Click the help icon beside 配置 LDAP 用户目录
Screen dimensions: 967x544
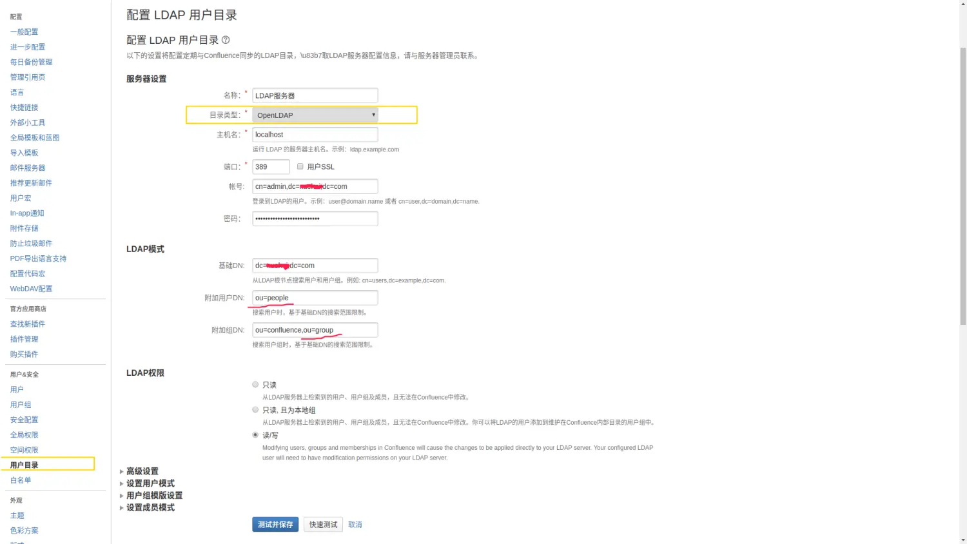tap(226, 40)
